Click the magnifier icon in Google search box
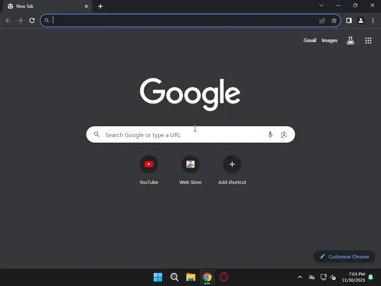Image resolution: width=381 pixels, height=286 pixels. (x=97, y=134)
